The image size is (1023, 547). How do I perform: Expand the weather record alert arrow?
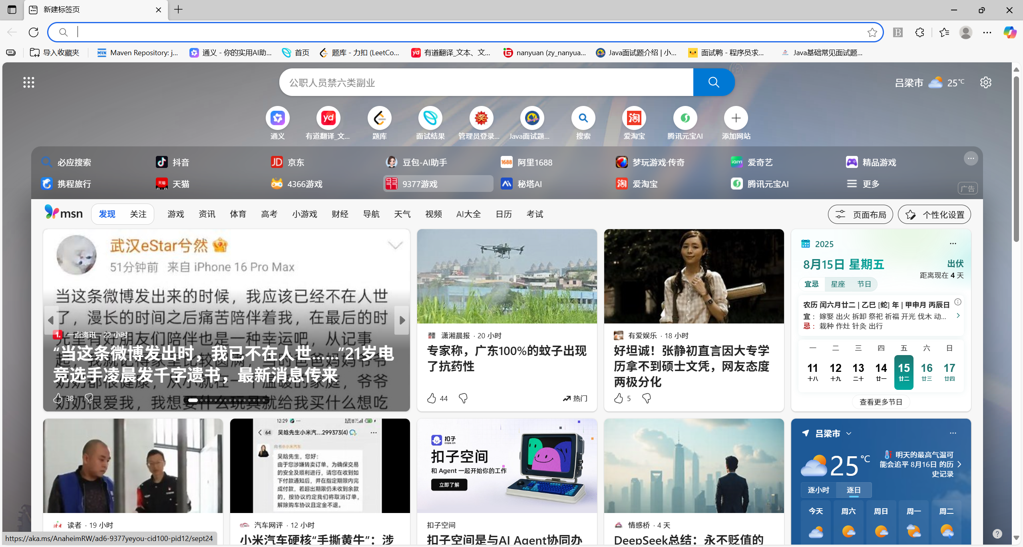[x=959, y=464]
